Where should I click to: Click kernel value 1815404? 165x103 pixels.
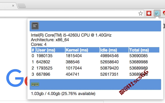[74, 56]
